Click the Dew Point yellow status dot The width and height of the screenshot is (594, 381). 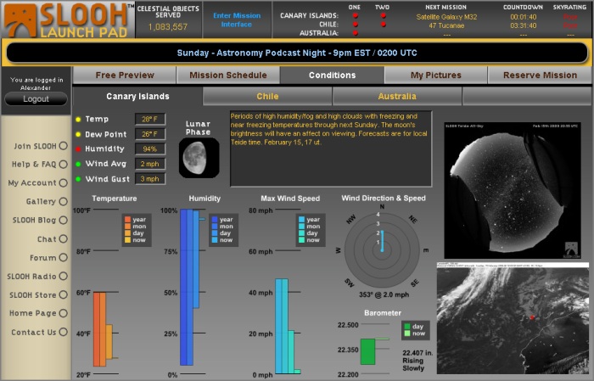(78, 134)
